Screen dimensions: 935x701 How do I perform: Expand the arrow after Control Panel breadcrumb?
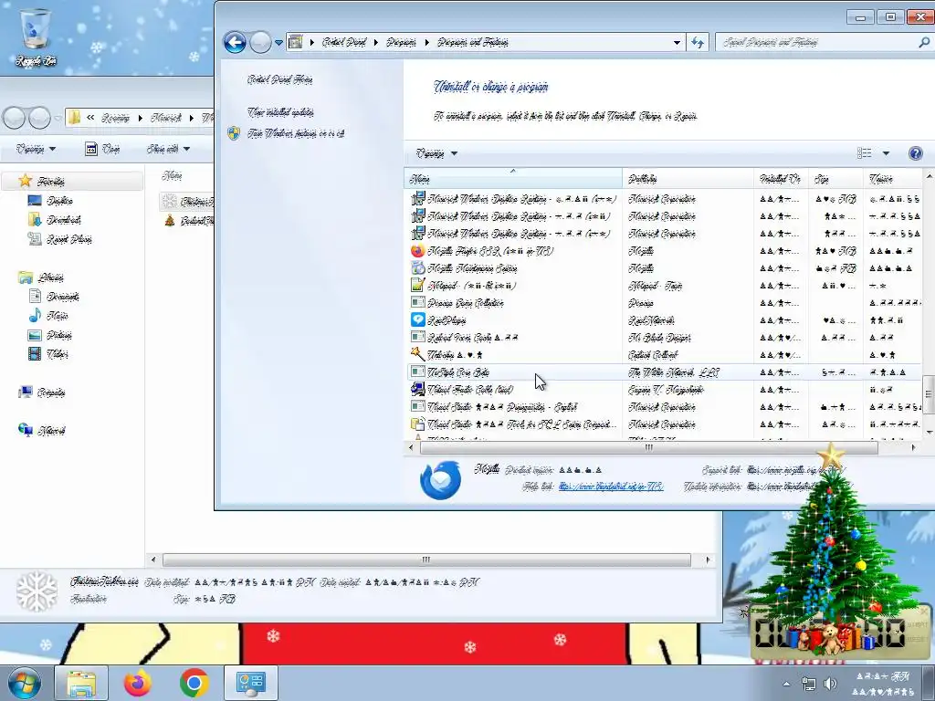point(375,42)
